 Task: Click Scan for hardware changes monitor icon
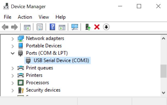coord(75,27)
